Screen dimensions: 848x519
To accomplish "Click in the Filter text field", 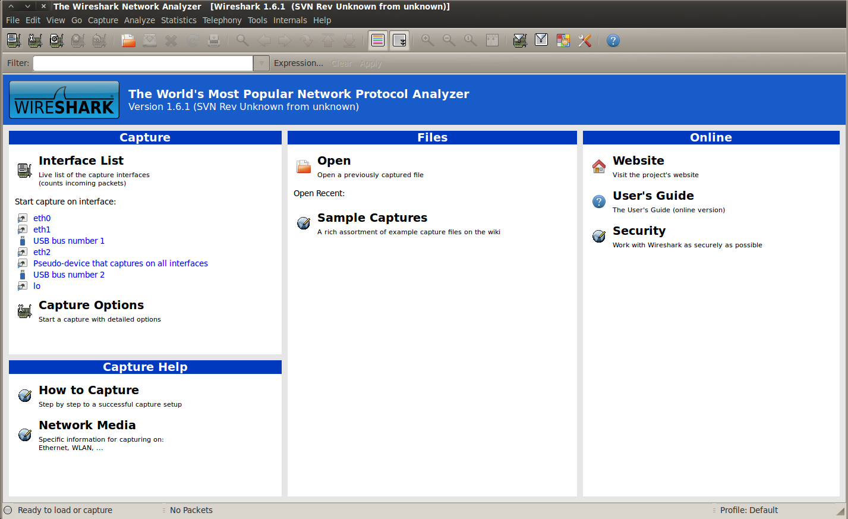I will (143, 63).
